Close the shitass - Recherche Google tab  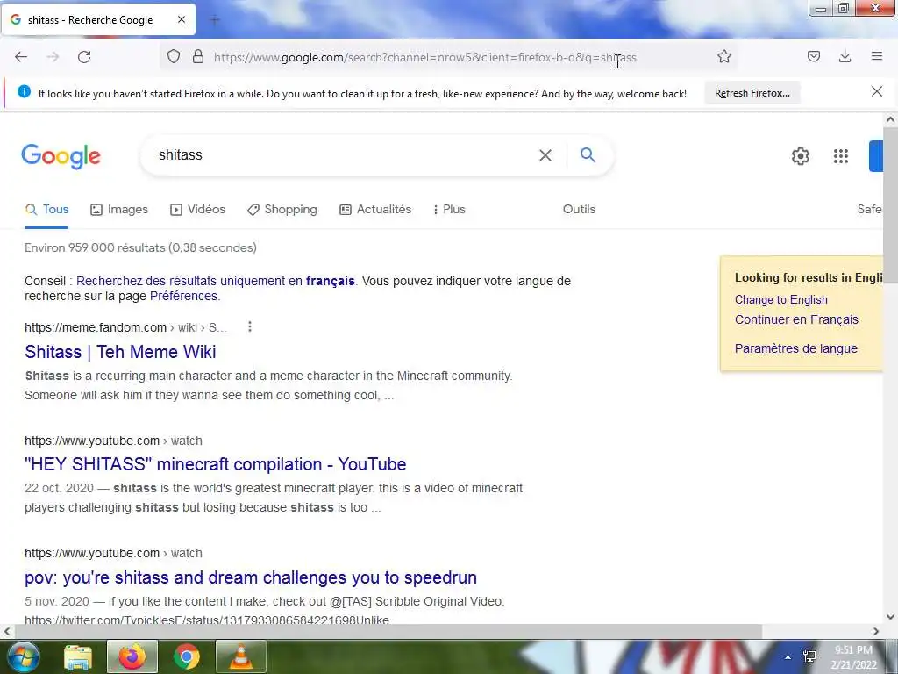point(181,19)
